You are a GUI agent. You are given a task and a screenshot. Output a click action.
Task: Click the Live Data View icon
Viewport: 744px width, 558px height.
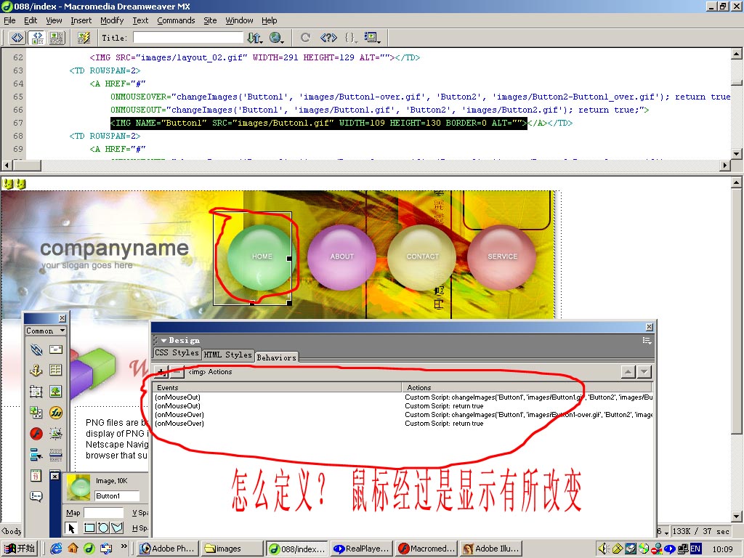pyautogui.click(x=84, y=37)
